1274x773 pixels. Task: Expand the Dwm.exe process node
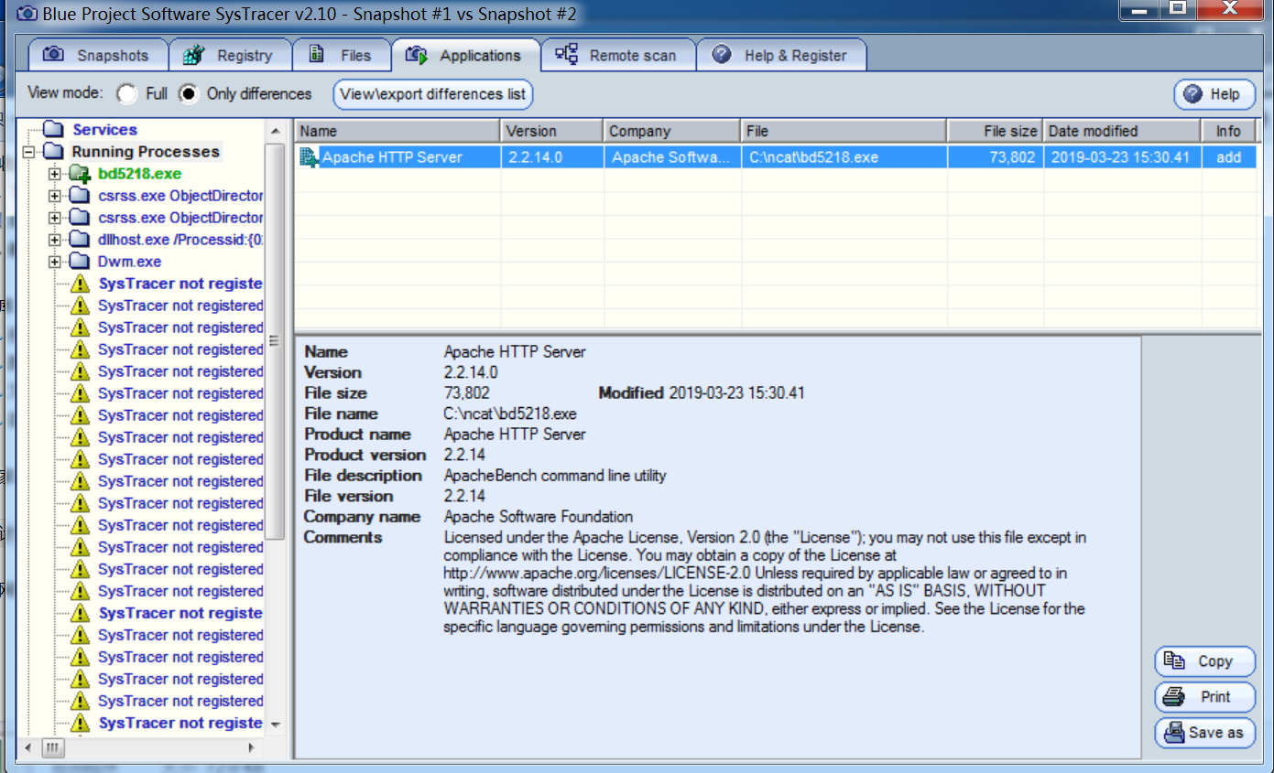click(x=55, y=262)
